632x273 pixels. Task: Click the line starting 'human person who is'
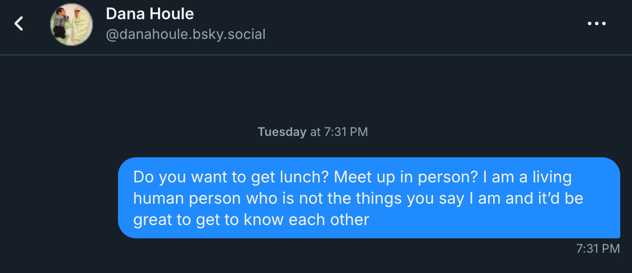click(x=358, y=199)
